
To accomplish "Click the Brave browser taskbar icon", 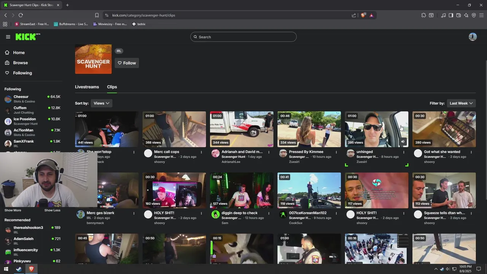I will 31,269.
